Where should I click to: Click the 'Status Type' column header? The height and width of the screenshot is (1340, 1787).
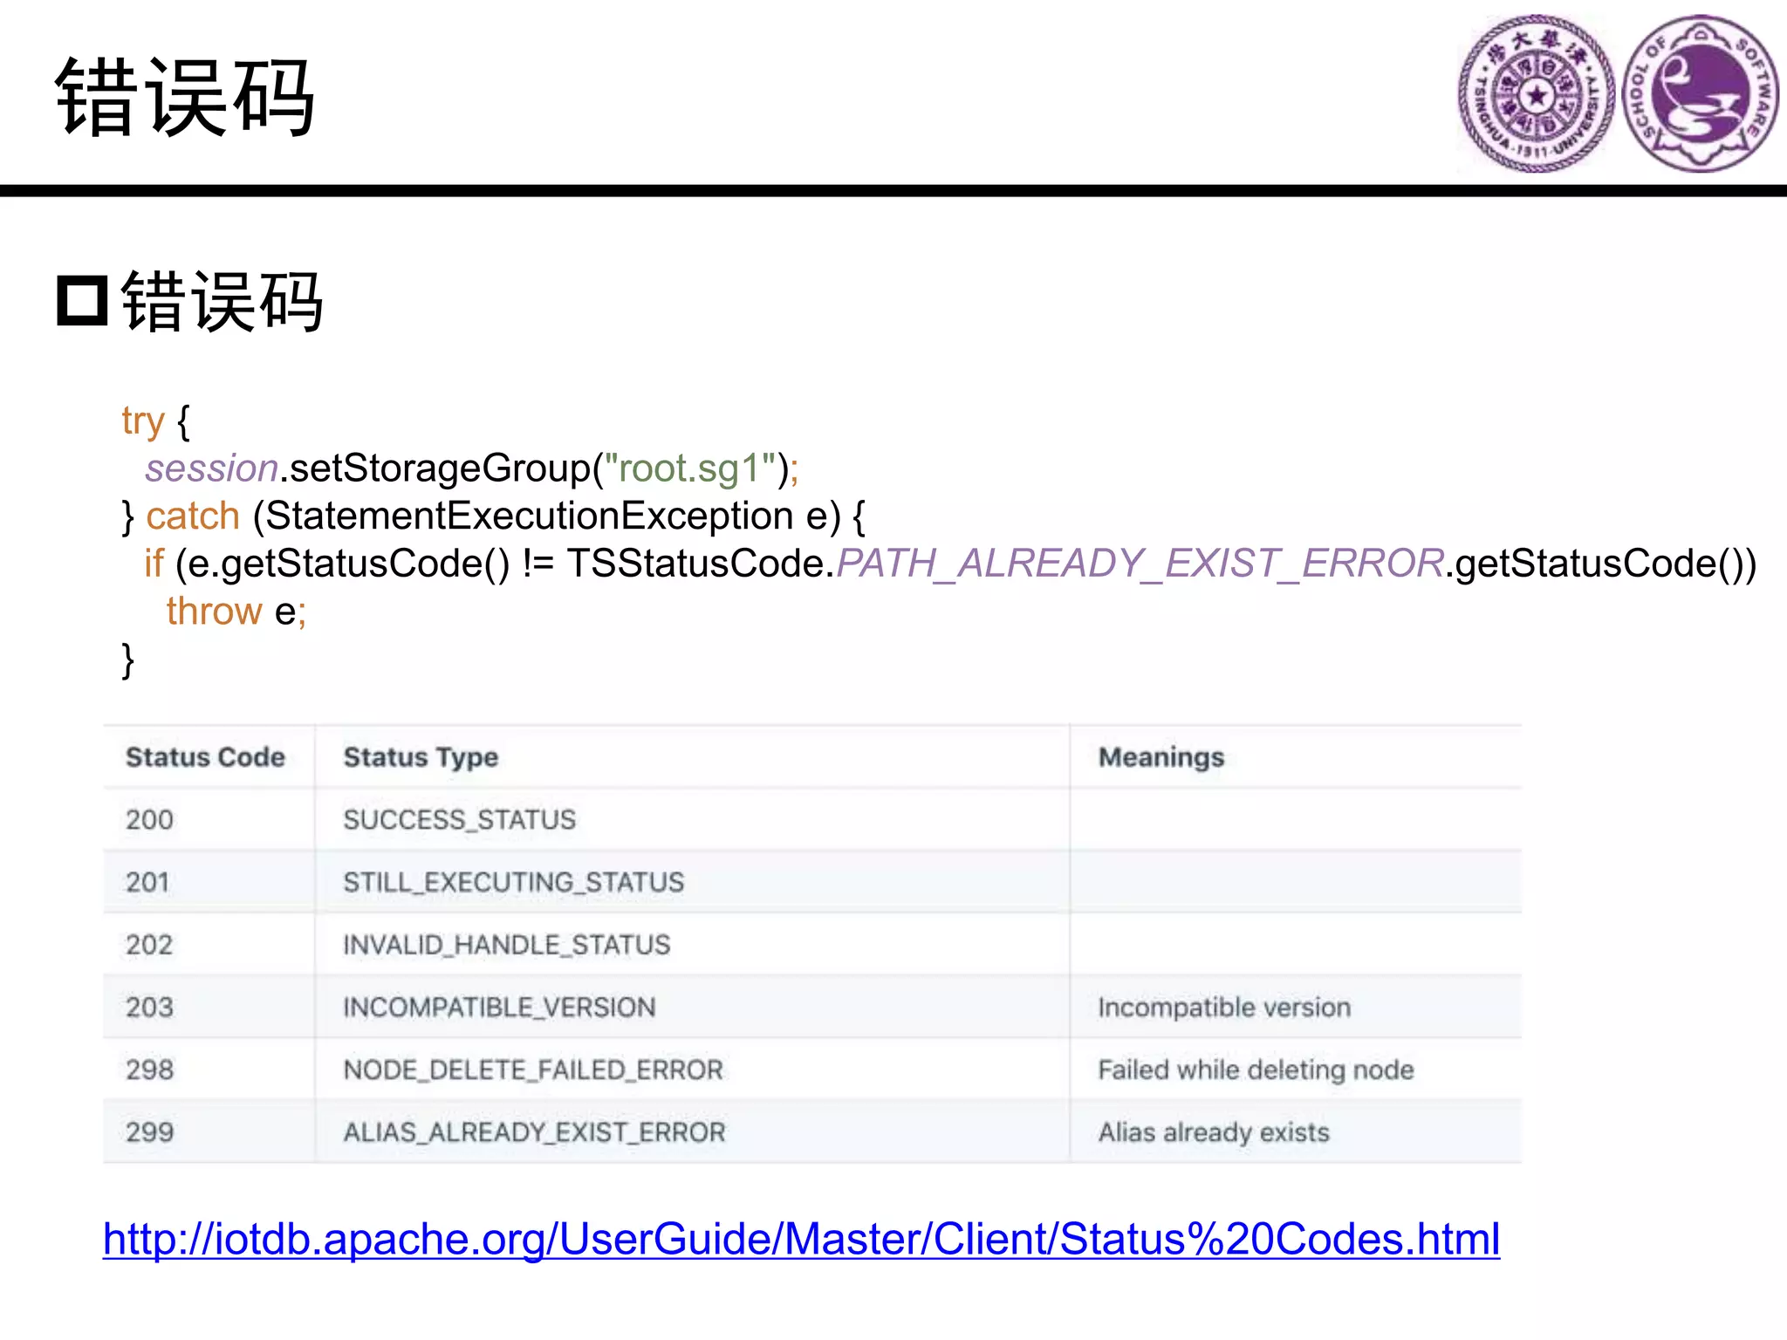(421, 757)
